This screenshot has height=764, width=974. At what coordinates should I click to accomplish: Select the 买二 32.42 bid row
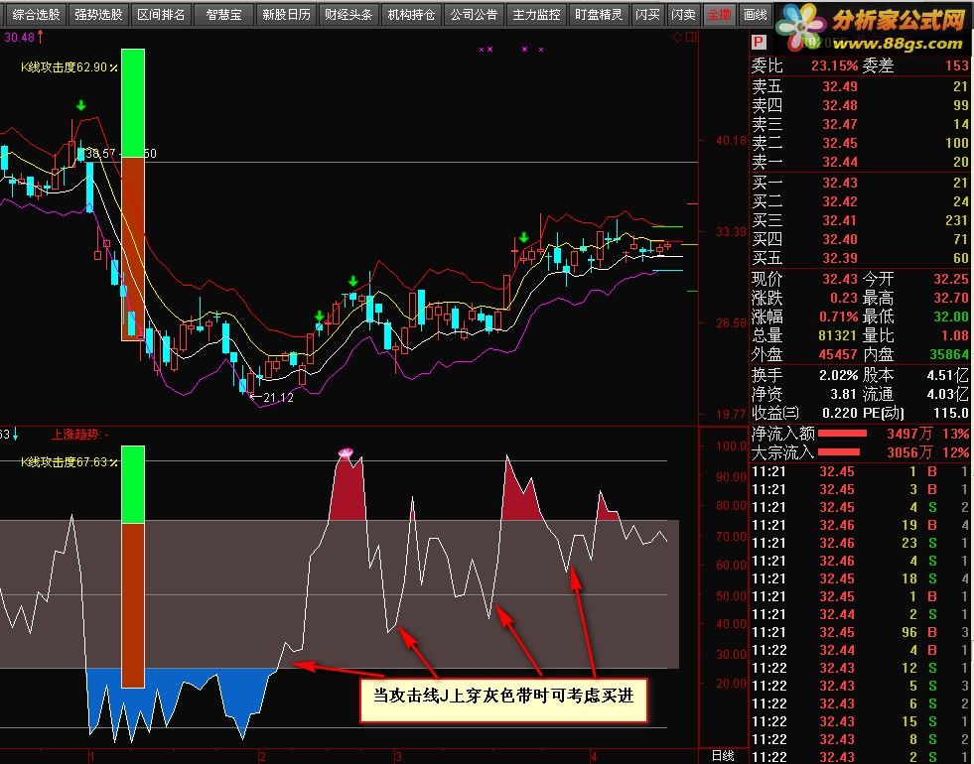click(x=861, y=201)
